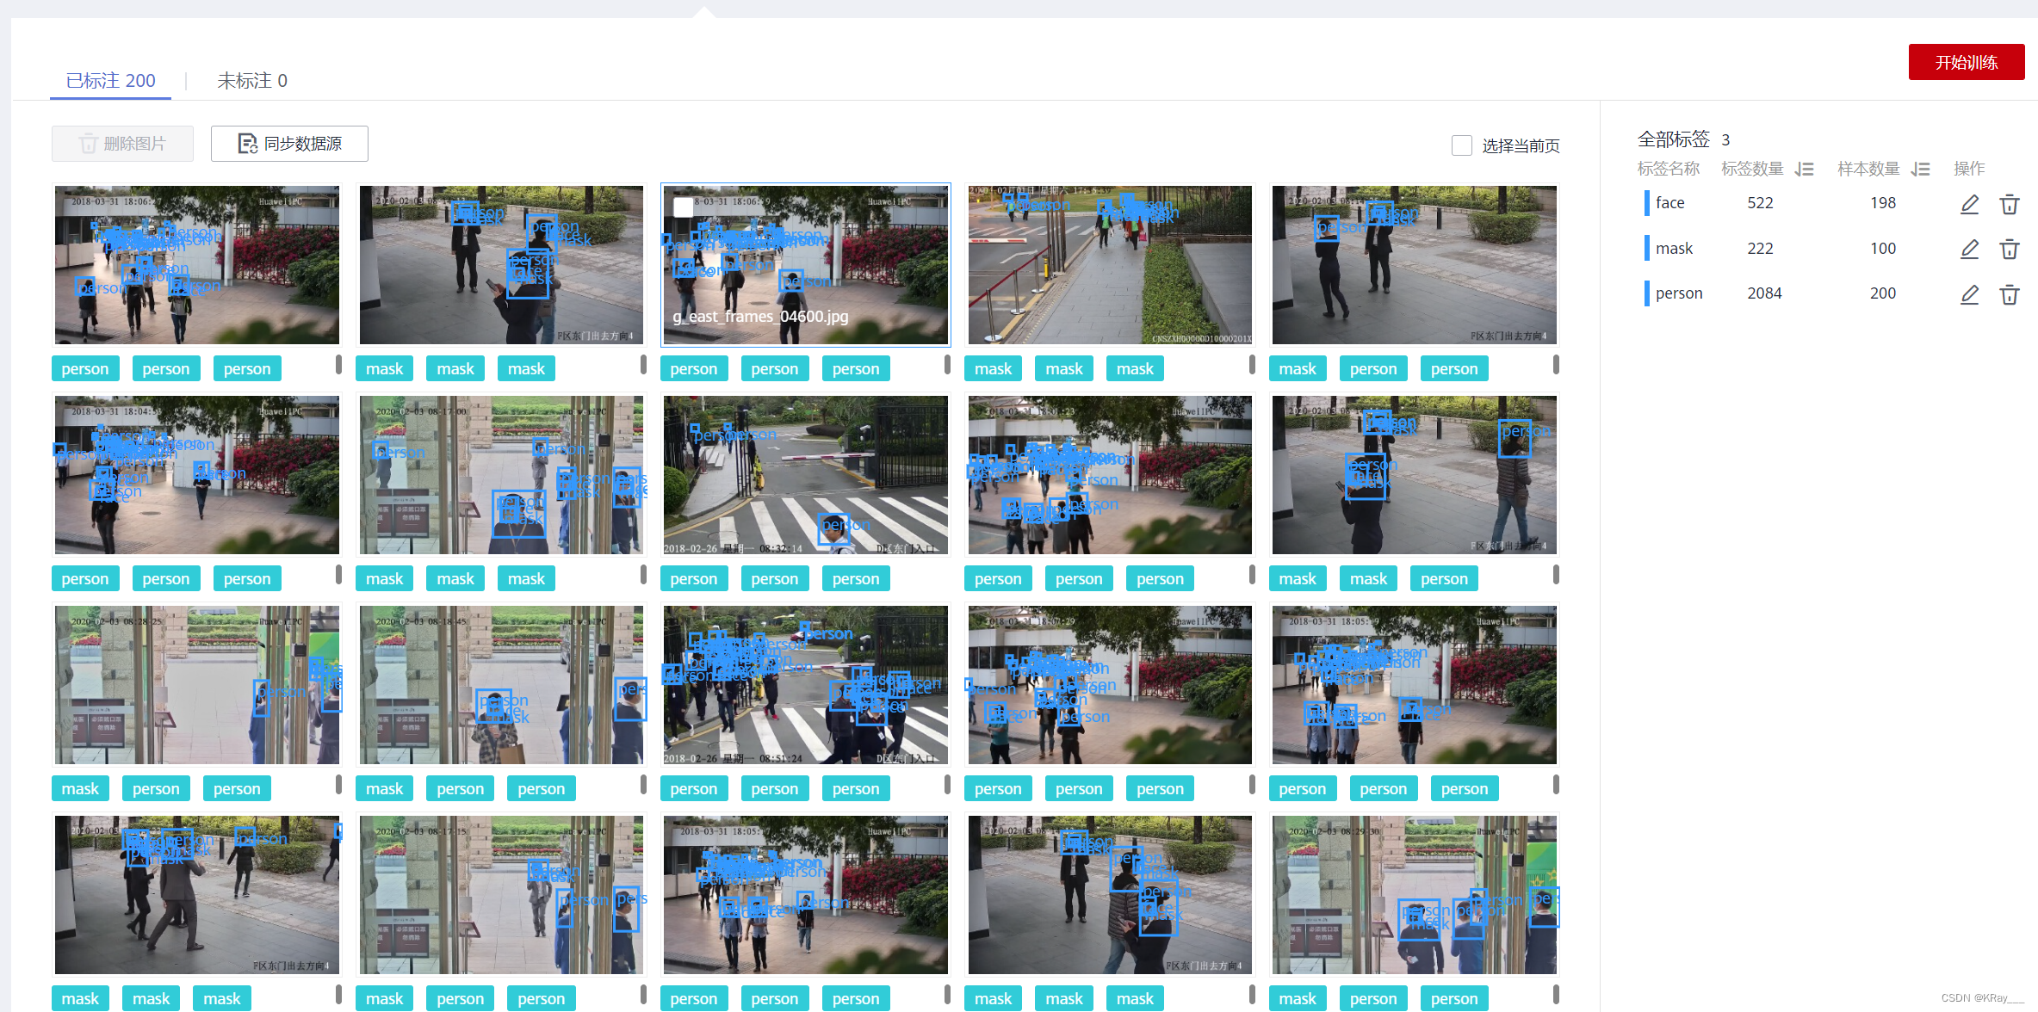Edit the mask label
This screenshot has height=1012, width=2038.
click(1969, 250)
